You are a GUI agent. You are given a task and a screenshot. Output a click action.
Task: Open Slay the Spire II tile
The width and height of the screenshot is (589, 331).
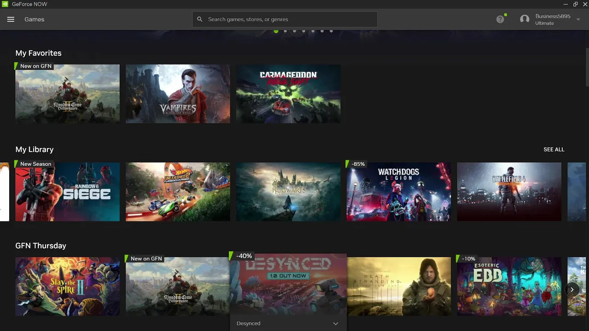(x=67, y=286)
